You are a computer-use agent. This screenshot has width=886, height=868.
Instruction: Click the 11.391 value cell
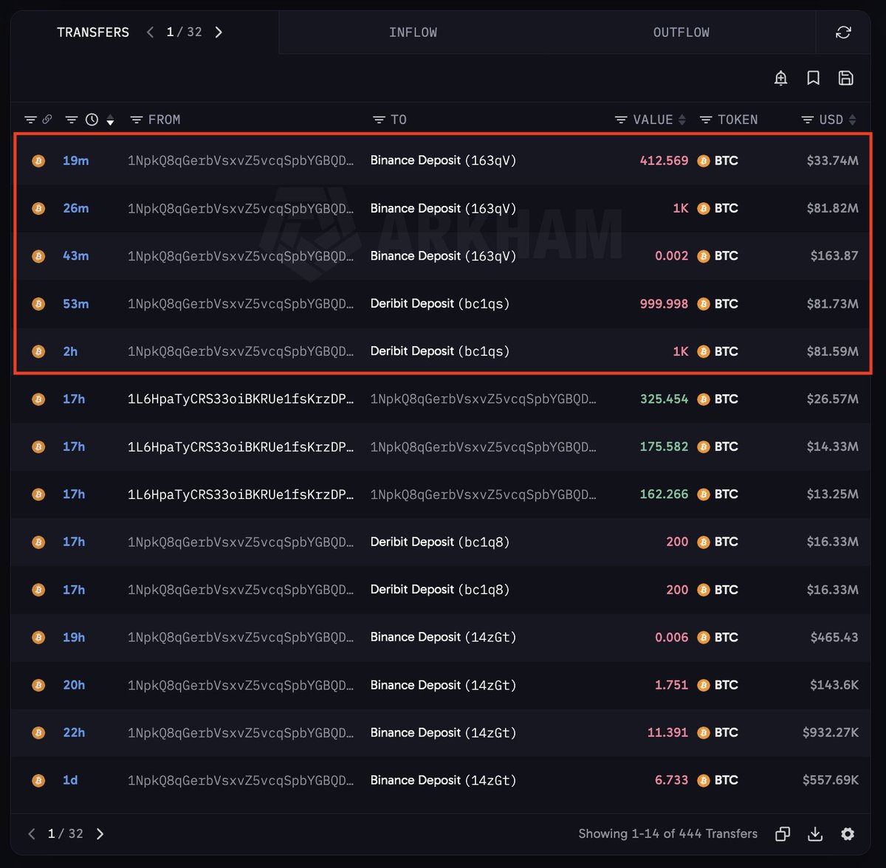click(x=667, y=732)
